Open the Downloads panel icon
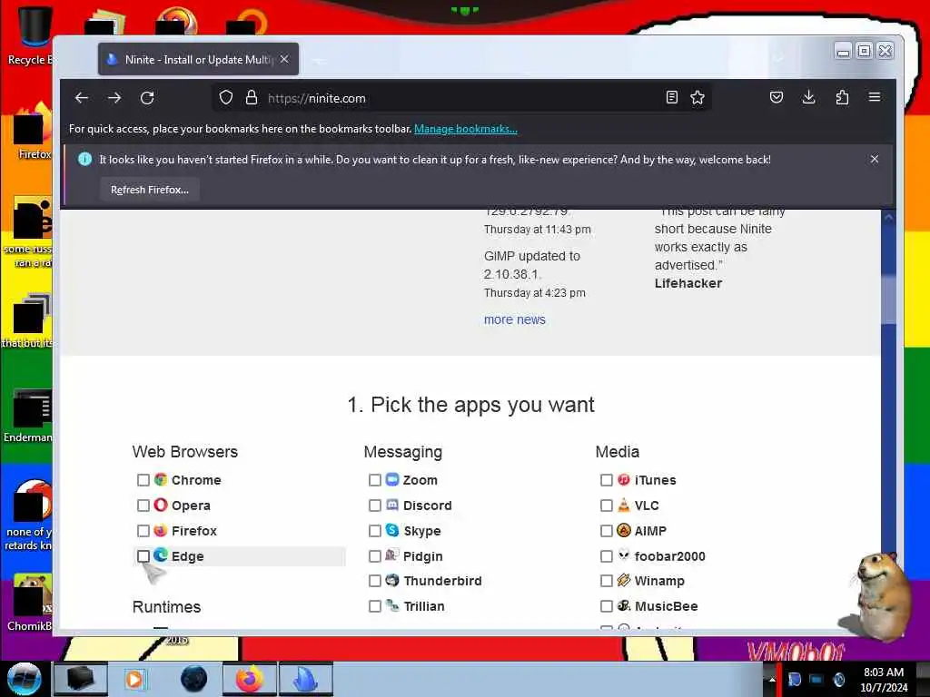Image resolution: width=930 pixels, height=697 pixels. (x=808, y=97)
